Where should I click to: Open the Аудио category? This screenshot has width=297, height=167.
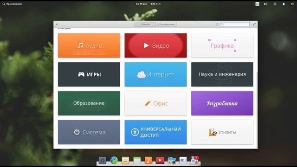point(89,45)
